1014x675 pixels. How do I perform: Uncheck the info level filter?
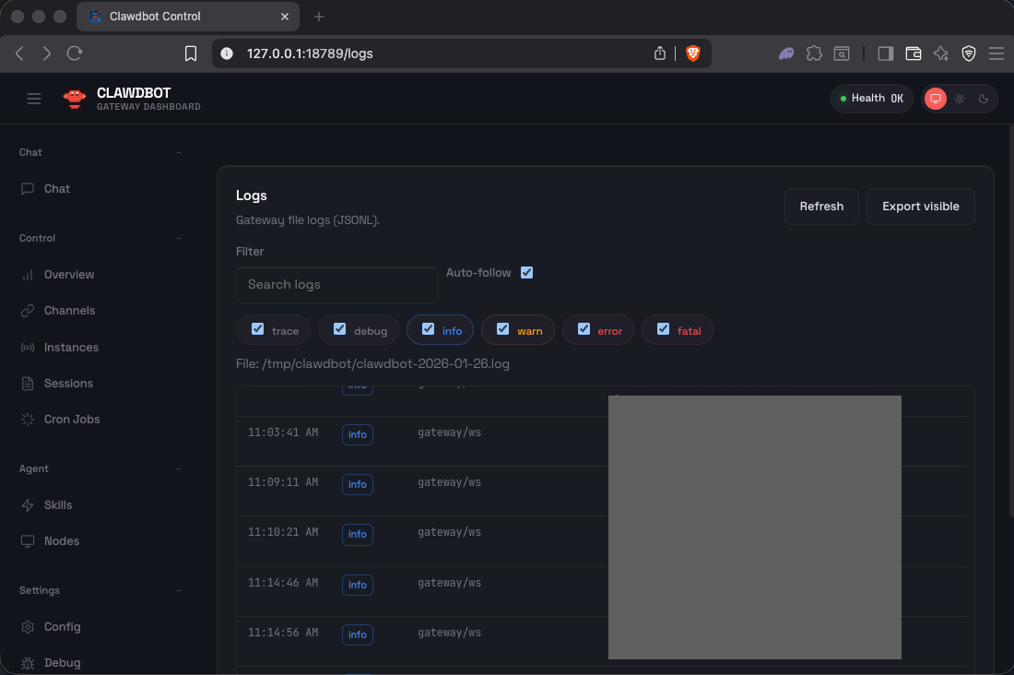tap(428, 329)
